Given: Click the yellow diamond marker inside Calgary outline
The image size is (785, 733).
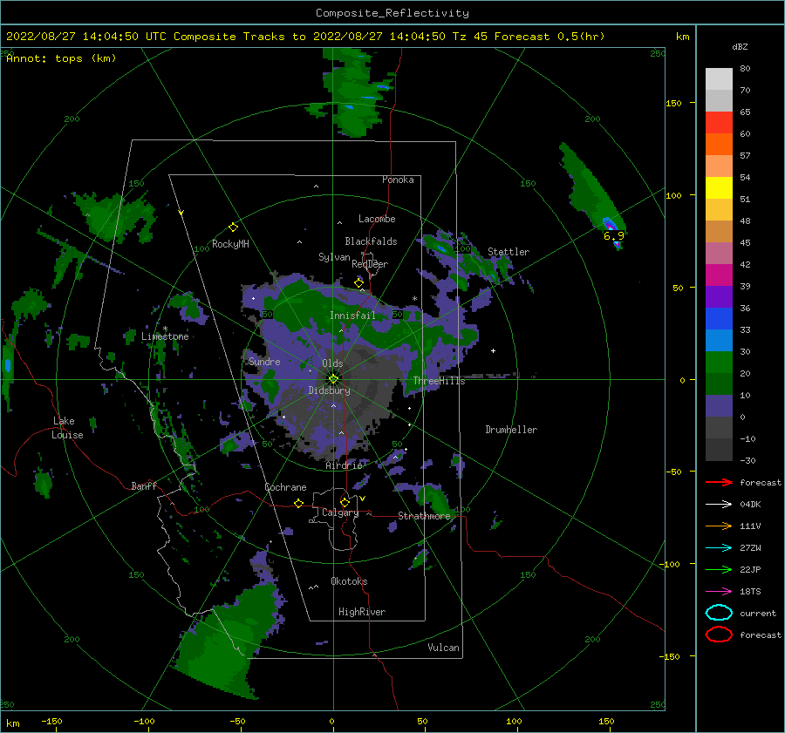Looking at the screenshot, I should tap(345, 502).
